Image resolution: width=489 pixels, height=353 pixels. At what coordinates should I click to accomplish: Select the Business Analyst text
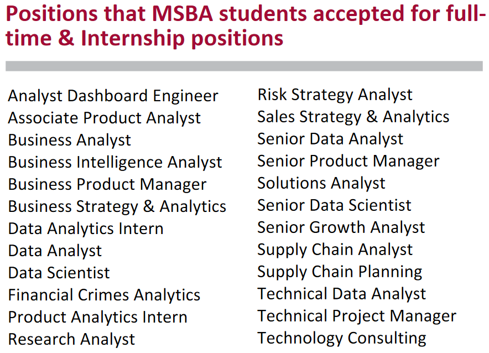click(70, 141)
